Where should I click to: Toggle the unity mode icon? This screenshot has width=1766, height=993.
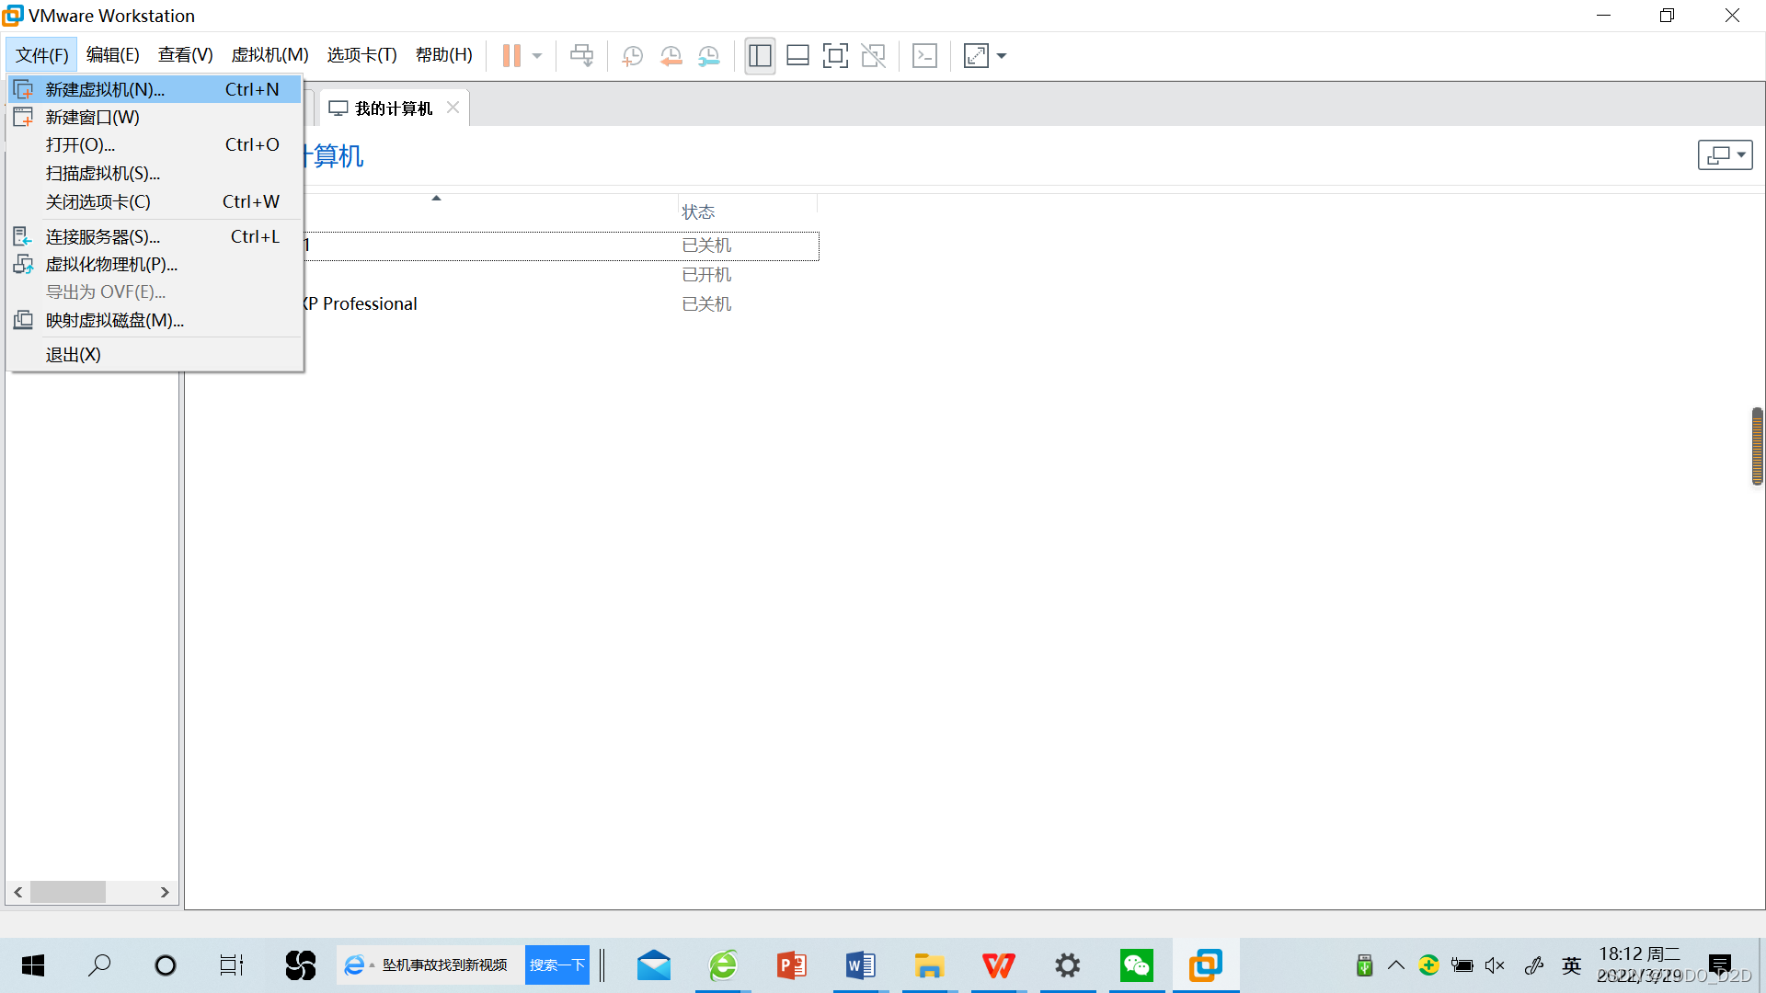[873, 56]
